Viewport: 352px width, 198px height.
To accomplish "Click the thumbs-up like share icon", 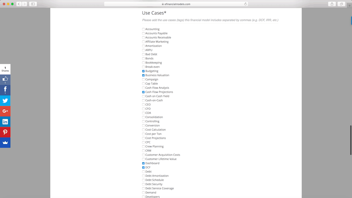I will click(5, 80).
